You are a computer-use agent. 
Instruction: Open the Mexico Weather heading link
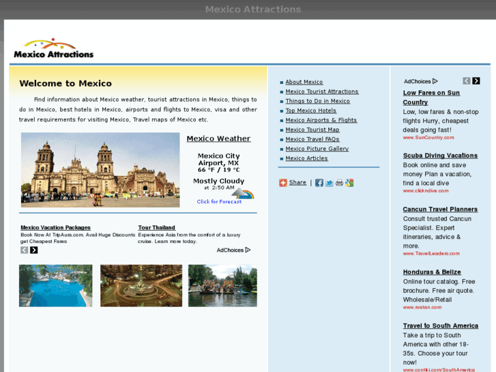click(218, 139)
